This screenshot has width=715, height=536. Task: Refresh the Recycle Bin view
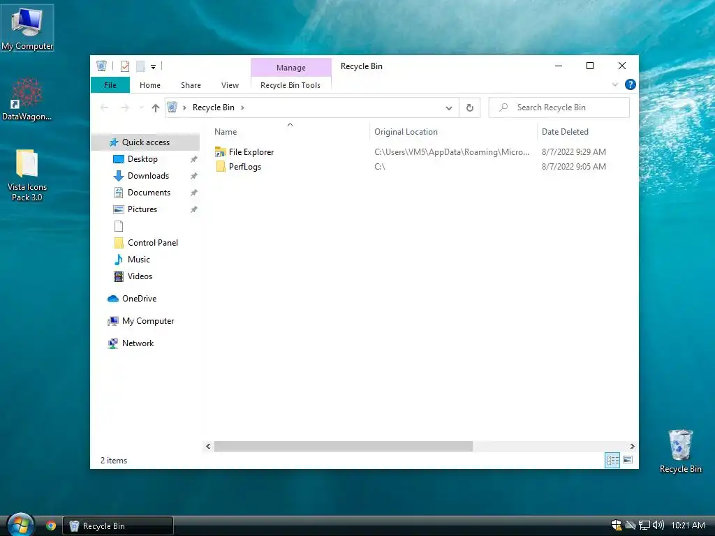[x=470, y=108]
